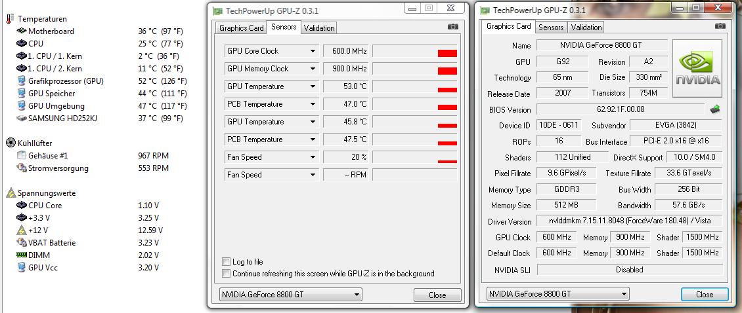Switch to Graphics Card tab in Sensors window
This screenshot has width=742, height=313.
point(242,28)
